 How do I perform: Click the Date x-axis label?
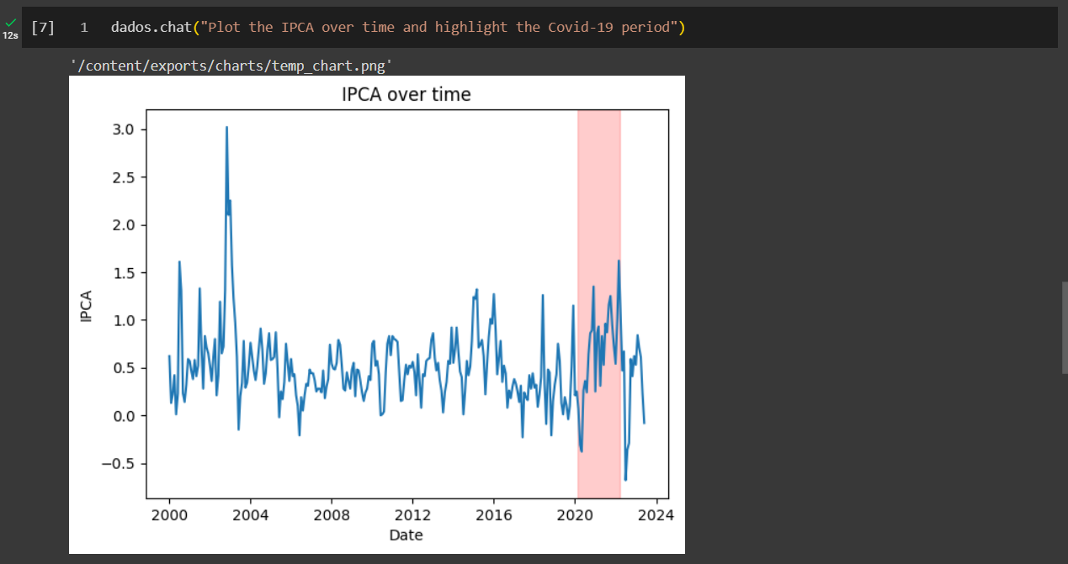coord(407,535)
